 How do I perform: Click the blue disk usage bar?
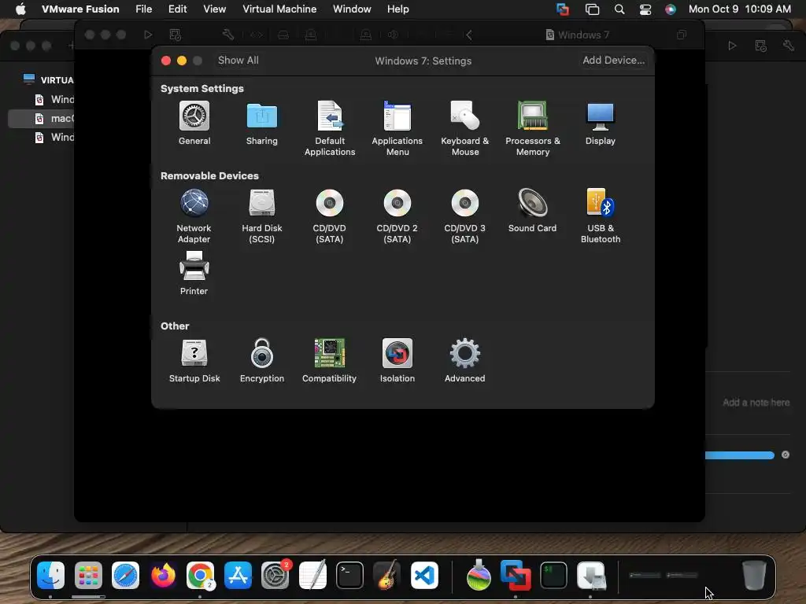pos(739,455)
